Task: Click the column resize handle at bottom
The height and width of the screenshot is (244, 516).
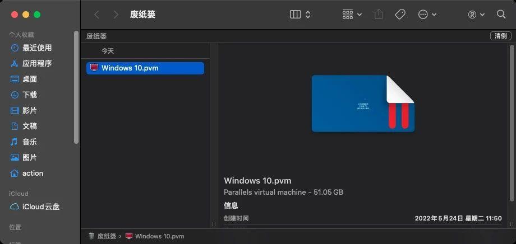Action: [214, 224]
